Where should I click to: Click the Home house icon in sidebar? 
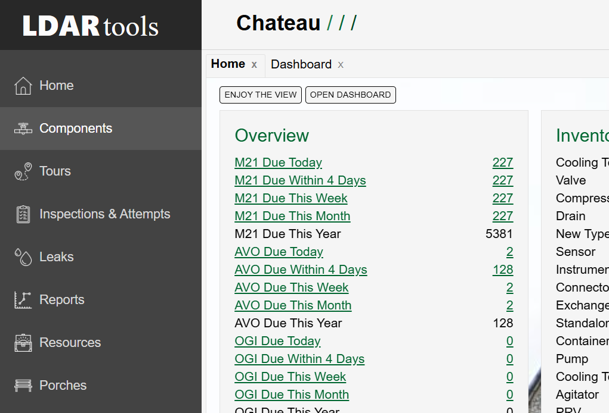23,86
